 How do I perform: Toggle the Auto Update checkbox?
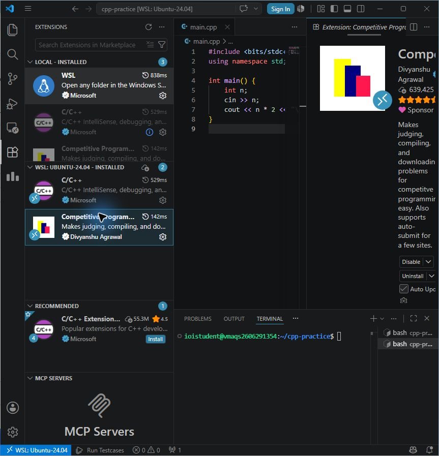click(403, 289)
